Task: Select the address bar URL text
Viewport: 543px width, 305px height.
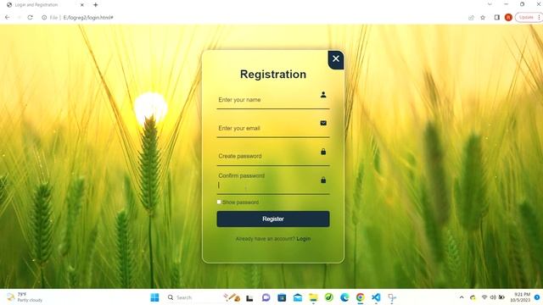Action: click(88, 17)
